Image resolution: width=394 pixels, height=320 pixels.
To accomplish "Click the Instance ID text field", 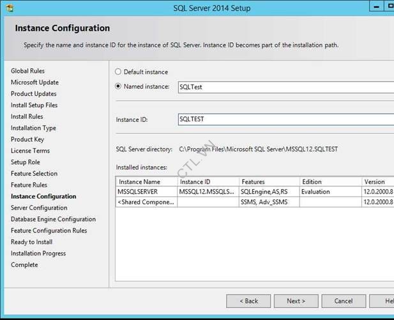I will coord(286,119).
